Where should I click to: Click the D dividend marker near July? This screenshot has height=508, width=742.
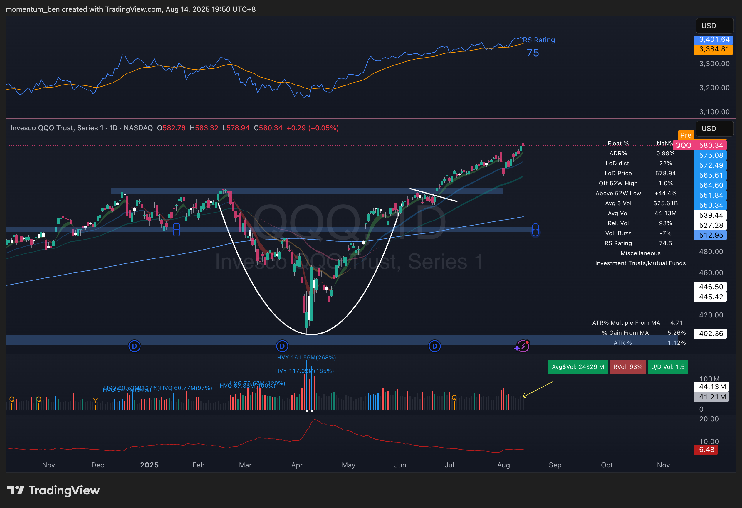pos(434,346)
